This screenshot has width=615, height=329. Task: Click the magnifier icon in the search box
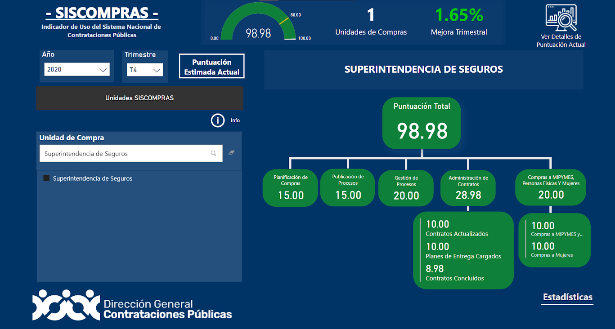point(213,153)
